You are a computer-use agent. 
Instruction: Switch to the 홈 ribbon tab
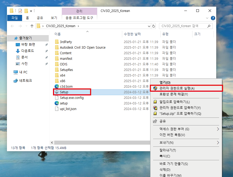coord(27,18)
